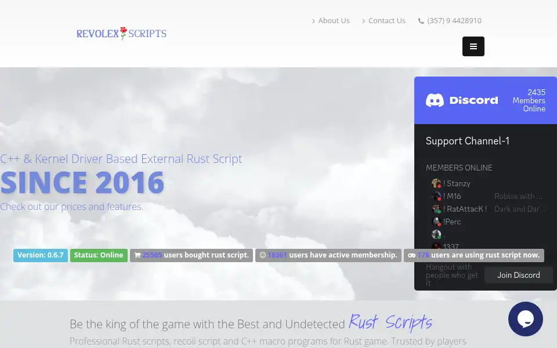Click the Contact Us chevron arrow
557x348 pixels.
pos(363,21)
